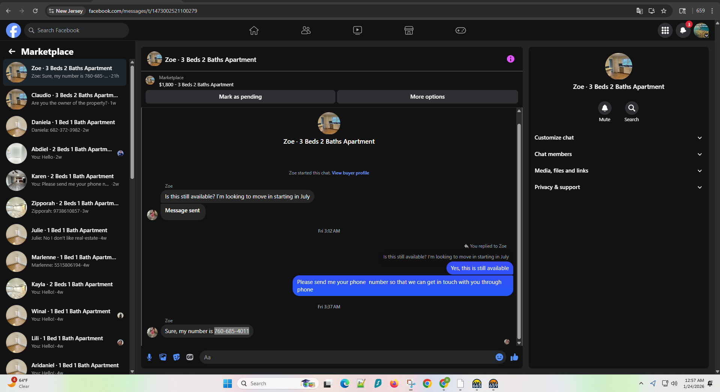Expand Chat members section

618,154
